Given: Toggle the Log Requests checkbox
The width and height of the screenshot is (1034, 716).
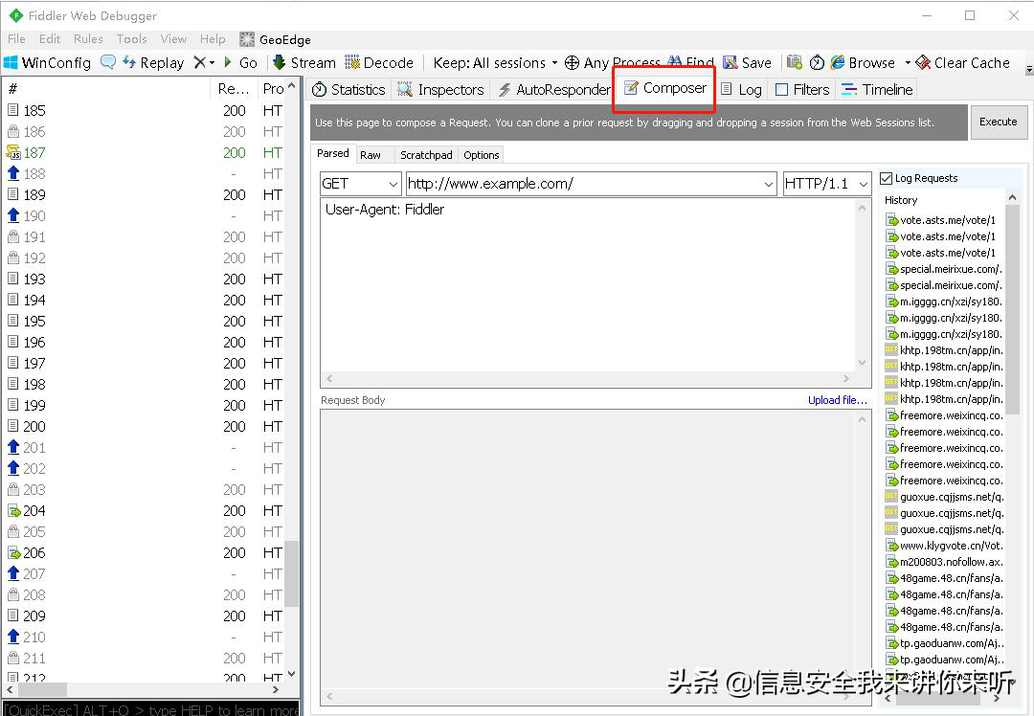Looking at the screenshot, I should [x=887, y=179].
